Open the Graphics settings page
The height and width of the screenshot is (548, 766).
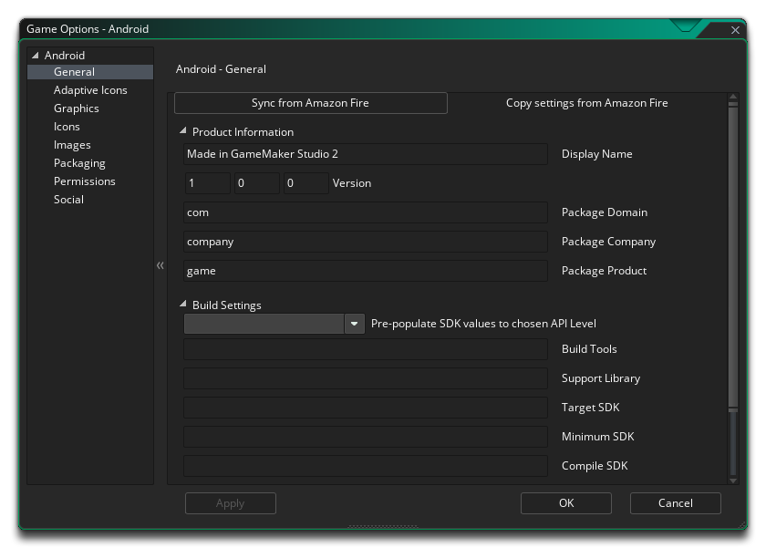coord(76,108)
